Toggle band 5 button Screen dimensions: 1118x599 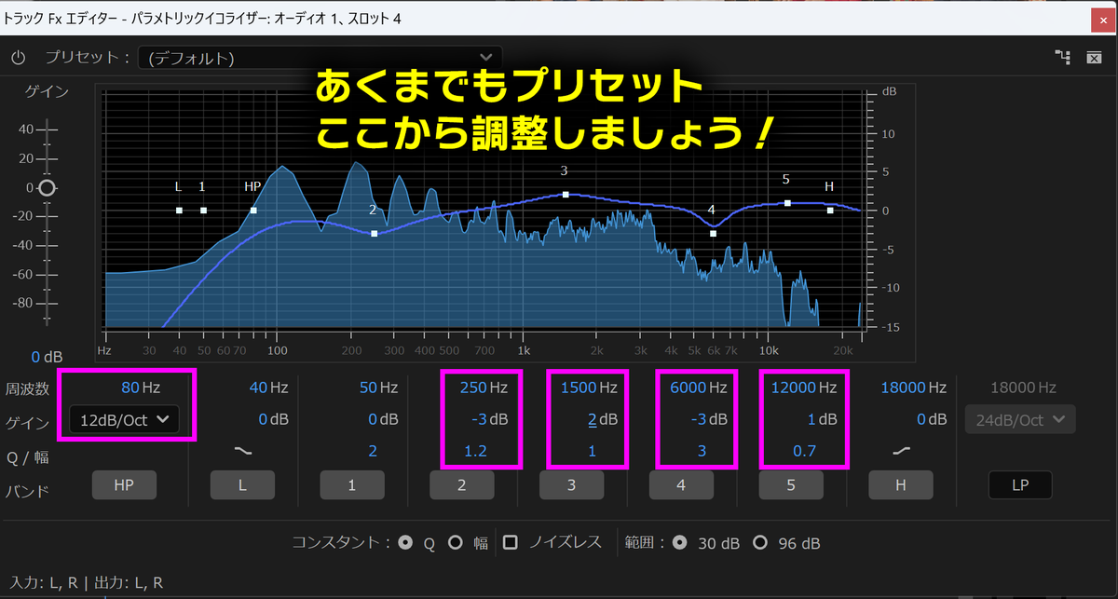point(792,485)
